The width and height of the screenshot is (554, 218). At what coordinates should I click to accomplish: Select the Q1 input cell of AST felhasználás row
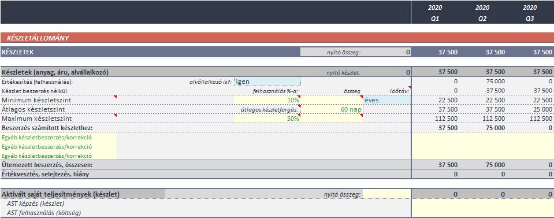pos(436,213)
